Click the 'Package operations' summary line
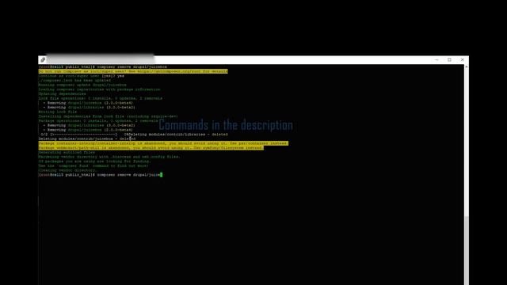The height and width of the screenshot is (285, 507). click(x=98, y=121)
